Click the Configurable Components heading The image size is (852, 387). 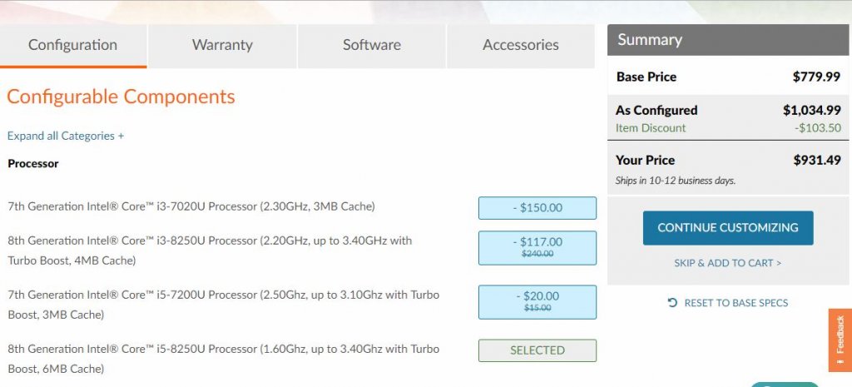pos(121,97)
